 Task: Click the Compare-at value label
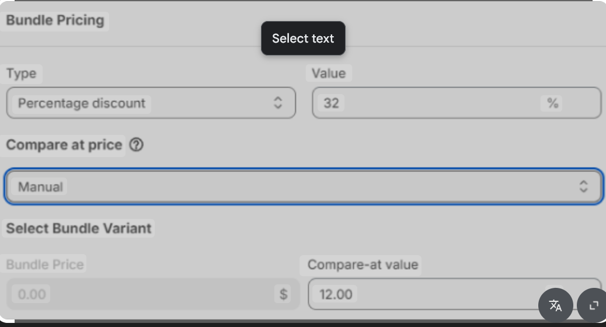click(363, 265)
